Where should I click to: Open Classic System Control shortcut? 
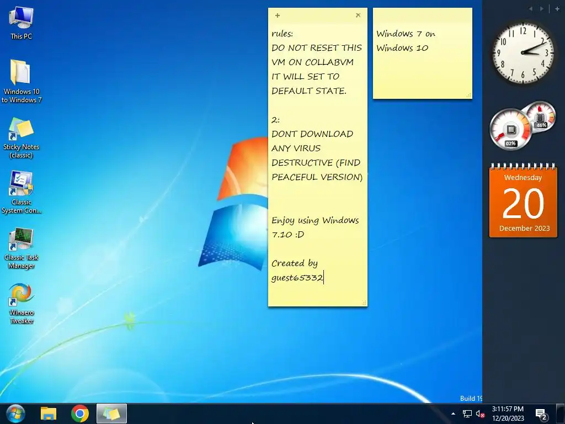21,193
